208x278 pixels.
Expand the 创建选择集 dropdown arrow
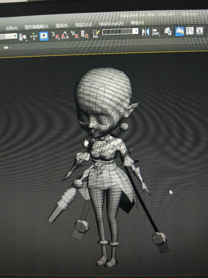136,31
